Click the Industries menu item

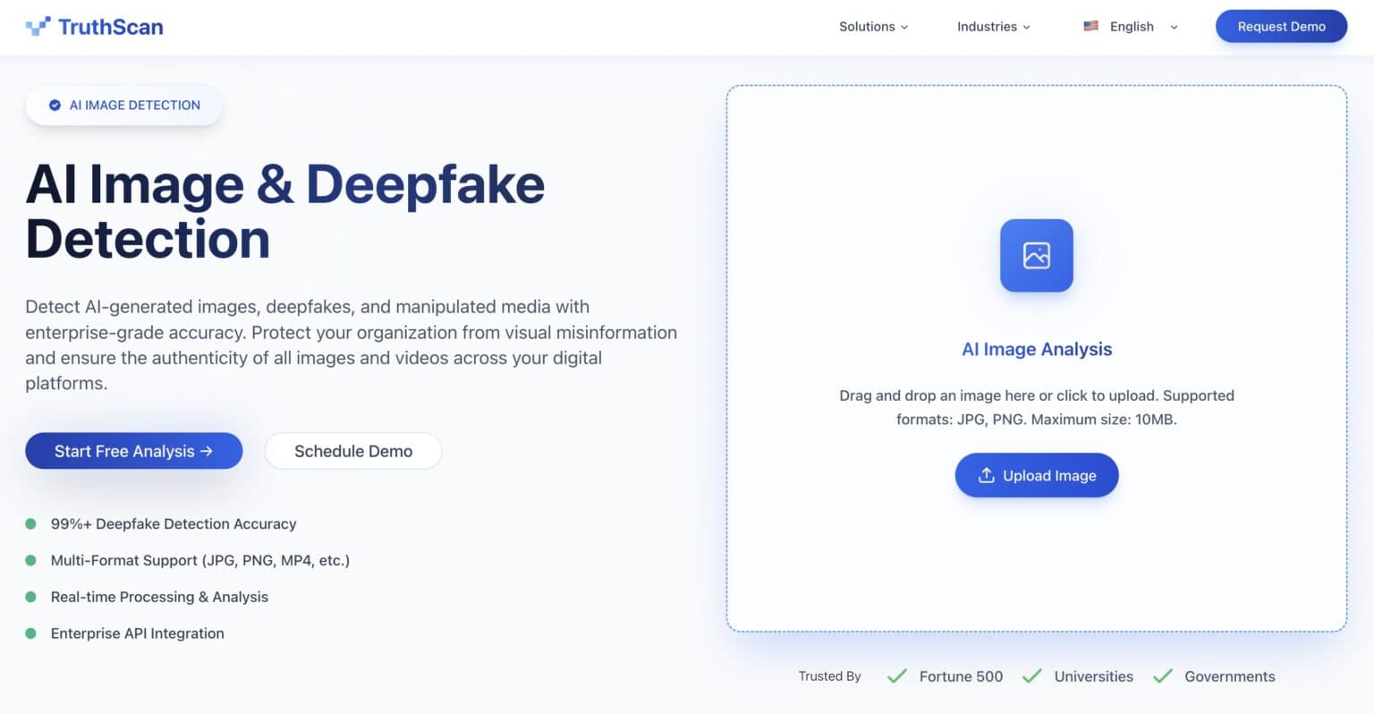[x=987, y=26]
